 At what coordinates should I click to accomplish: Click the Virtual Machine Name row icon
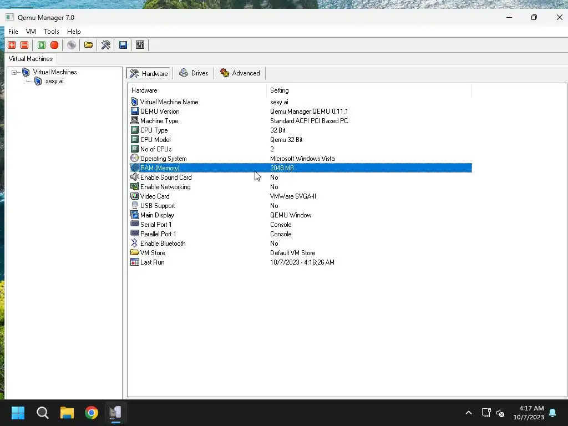(x=134, y=102)
